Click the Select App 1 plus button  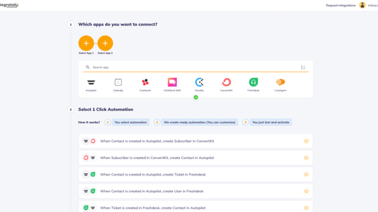coord(86,43)
